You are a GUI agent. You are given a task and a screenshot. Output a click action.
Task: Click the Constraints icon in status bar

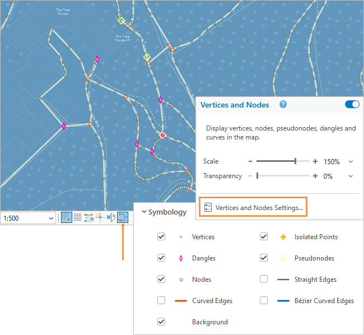coord(89,217)
